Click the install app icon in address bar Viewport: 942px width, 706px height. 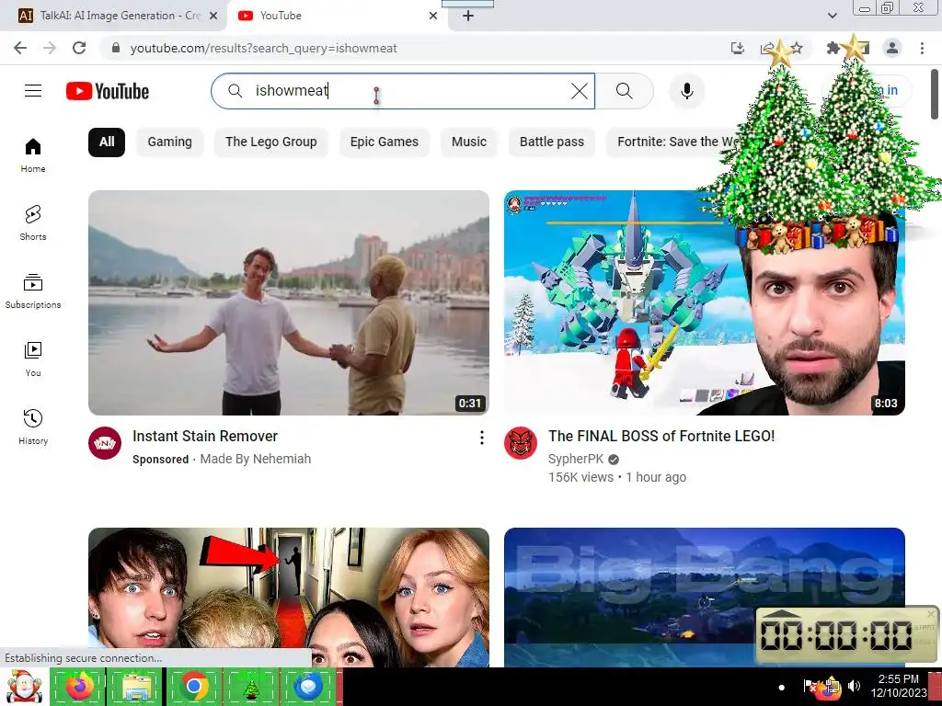click(x=737, y=48)
